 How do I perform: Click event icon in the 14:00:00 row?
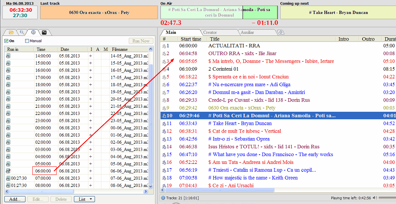coord(8,56)
